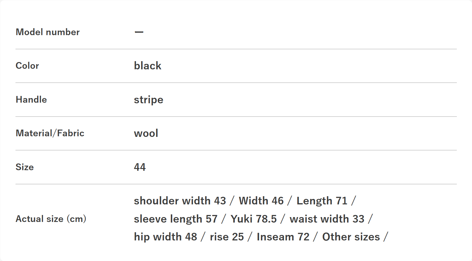Click the color value black
The height and width of the screenshot is (261, 472).
[x=148, y=66]
